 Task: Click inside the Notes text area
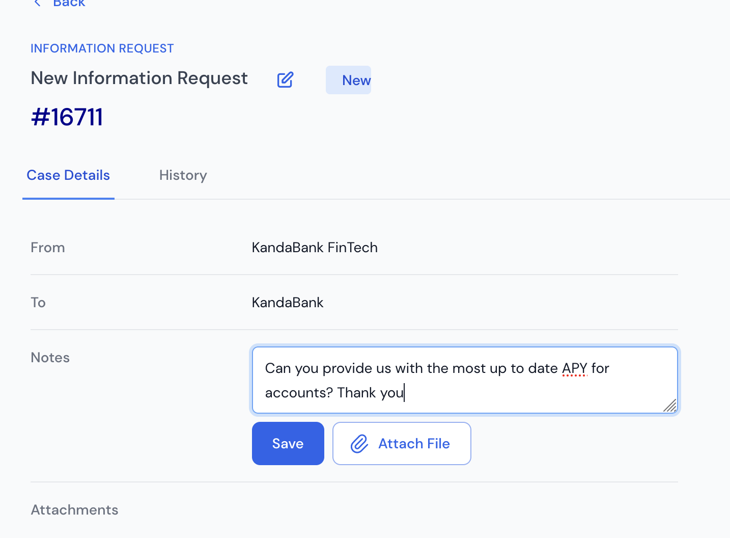(465, 380)
